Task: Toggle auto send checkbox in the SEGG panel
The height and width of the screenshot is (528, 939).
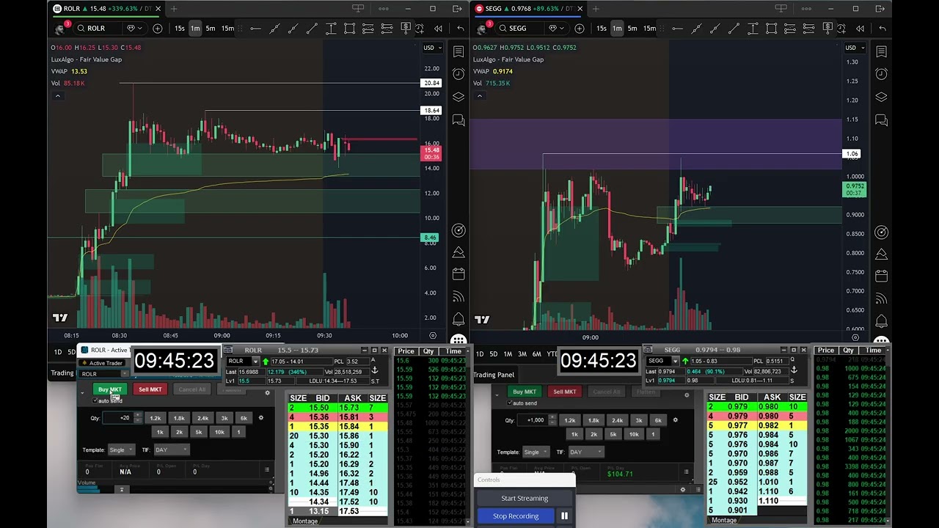Action: [x=510, y=403]
